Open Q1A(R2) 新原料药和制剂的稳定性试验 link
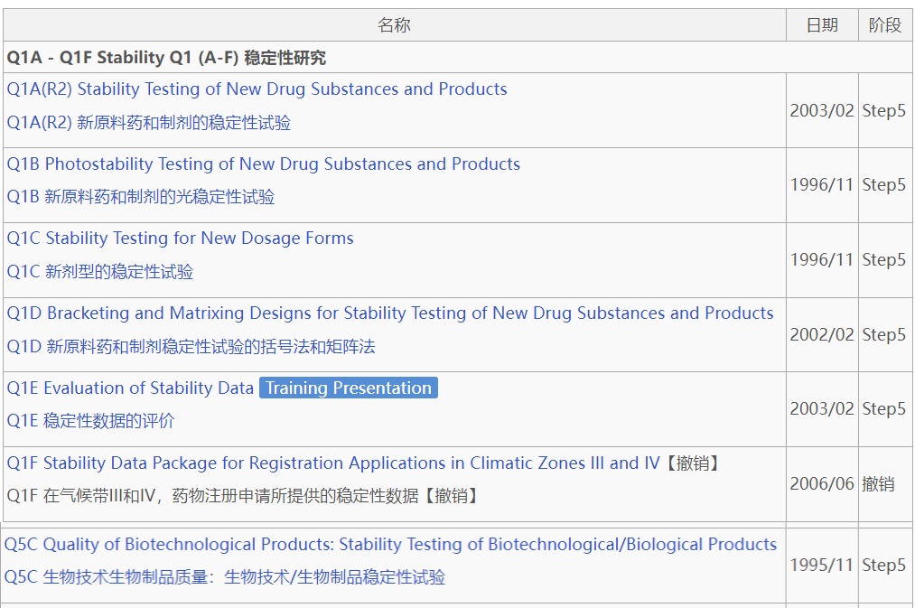 tap(149, 123)
